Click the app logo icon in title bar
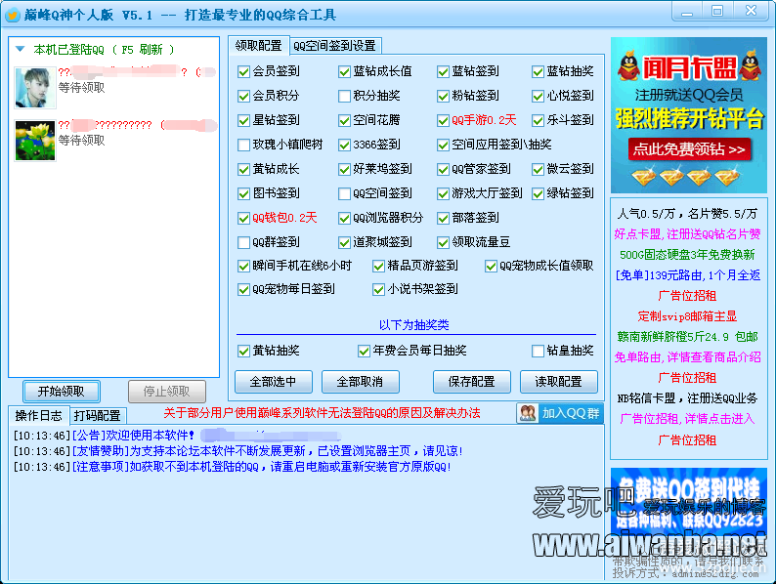776x584 pixels. (12, 15)
